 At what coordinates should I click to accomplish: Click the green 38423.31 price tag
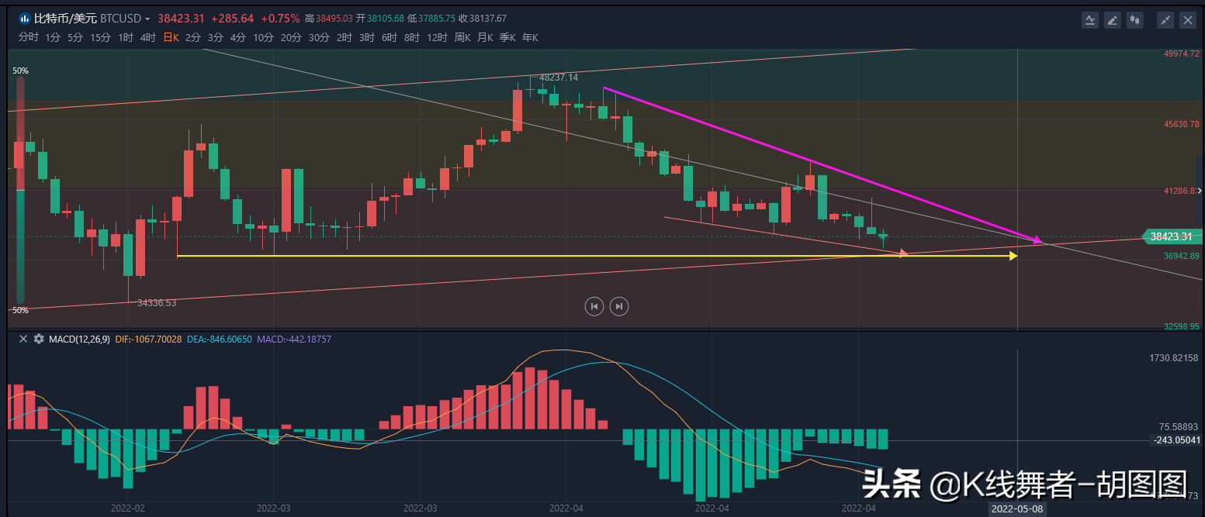tap(1172, 236)
